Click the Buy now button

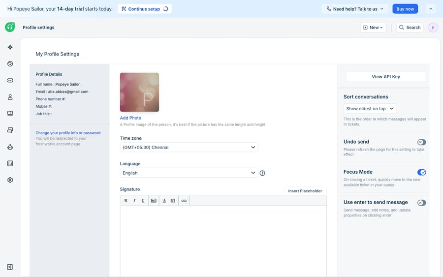pyautogui.click(x=405, y=9)
